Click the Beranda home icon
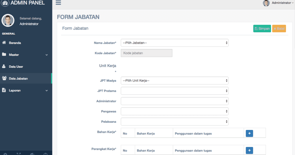 click(x=4, y=43)
